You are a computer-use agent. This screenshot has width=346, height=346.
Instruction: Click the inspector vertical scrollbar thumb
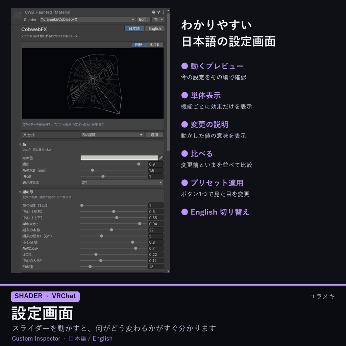(x=168, y=82)
